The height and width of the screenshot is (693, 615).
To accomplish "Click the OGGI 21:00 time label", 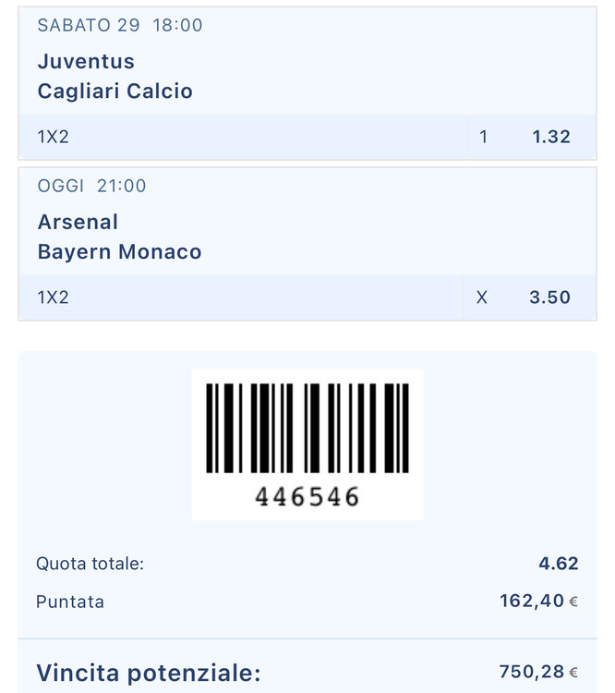I will pos(91,186).
